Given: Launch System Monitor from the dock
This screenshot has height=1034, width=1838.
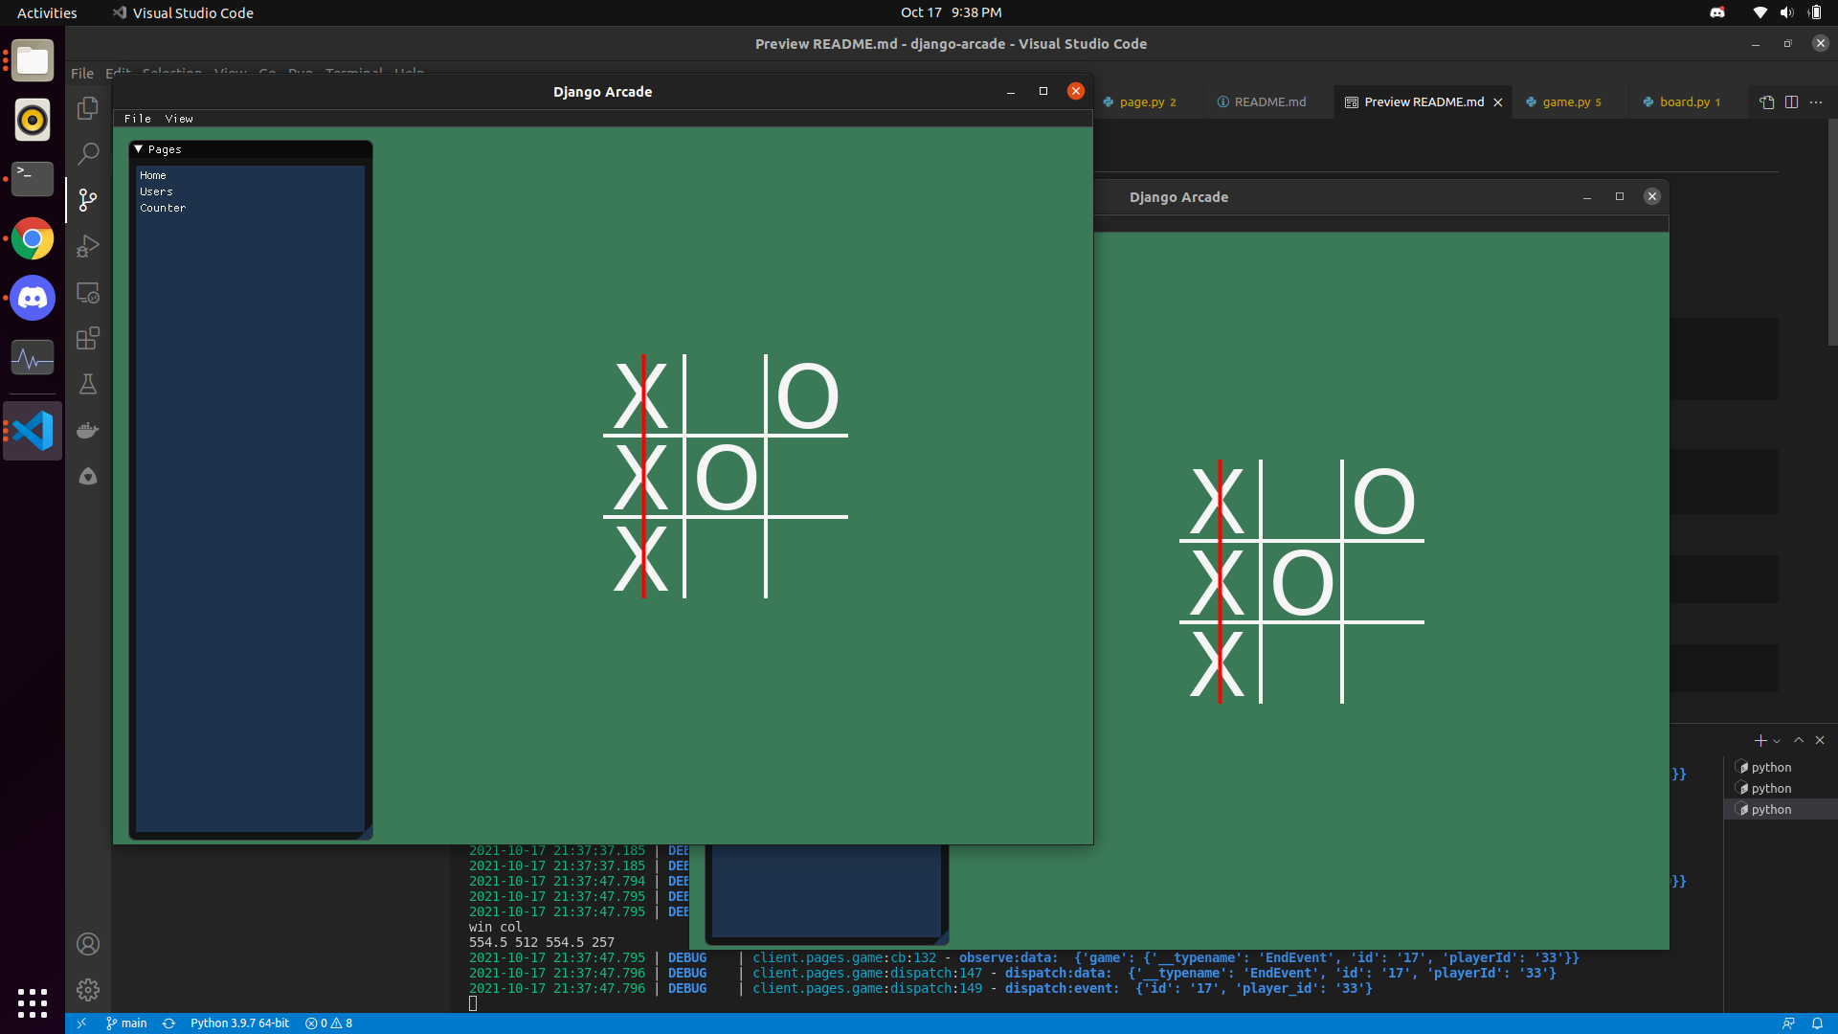Looking at the screenshot, I should [x=33, y=358].
